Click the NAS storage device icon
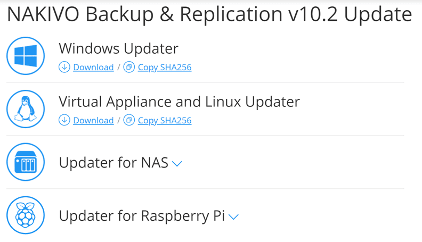422x242 pixels. tap(26, 162)
